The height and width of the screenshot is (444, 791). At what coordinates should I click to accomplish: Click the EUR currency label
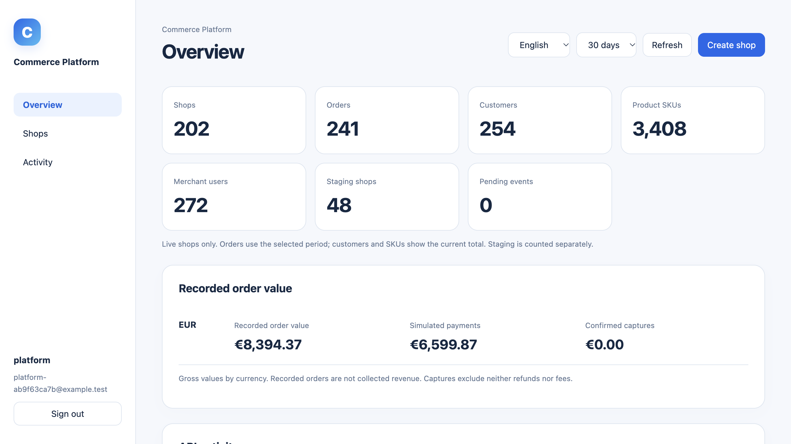coord(187,325)
